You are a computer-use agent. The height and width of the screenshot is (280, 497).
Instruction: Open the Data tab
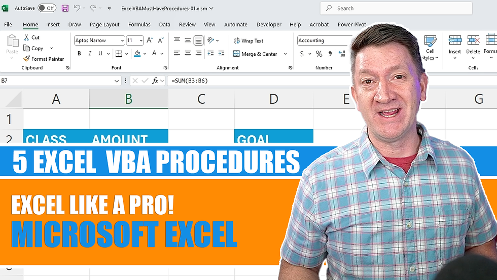[x=164, y=24]
